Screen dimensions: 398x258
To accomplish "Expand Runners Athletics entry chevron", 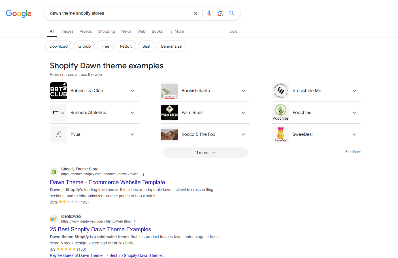I will click(132, 113).
